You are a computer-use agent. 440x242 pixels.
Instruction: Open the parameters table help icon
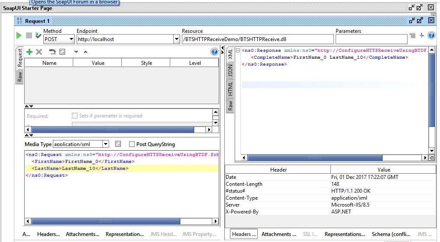click(x=214, y=52)
